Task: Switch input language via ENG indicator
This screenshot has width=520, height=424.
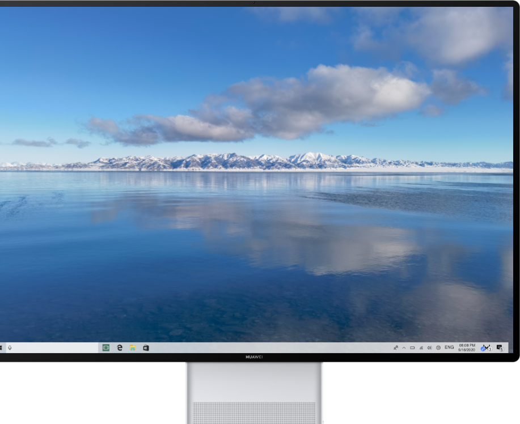Action: coord(449,347)
